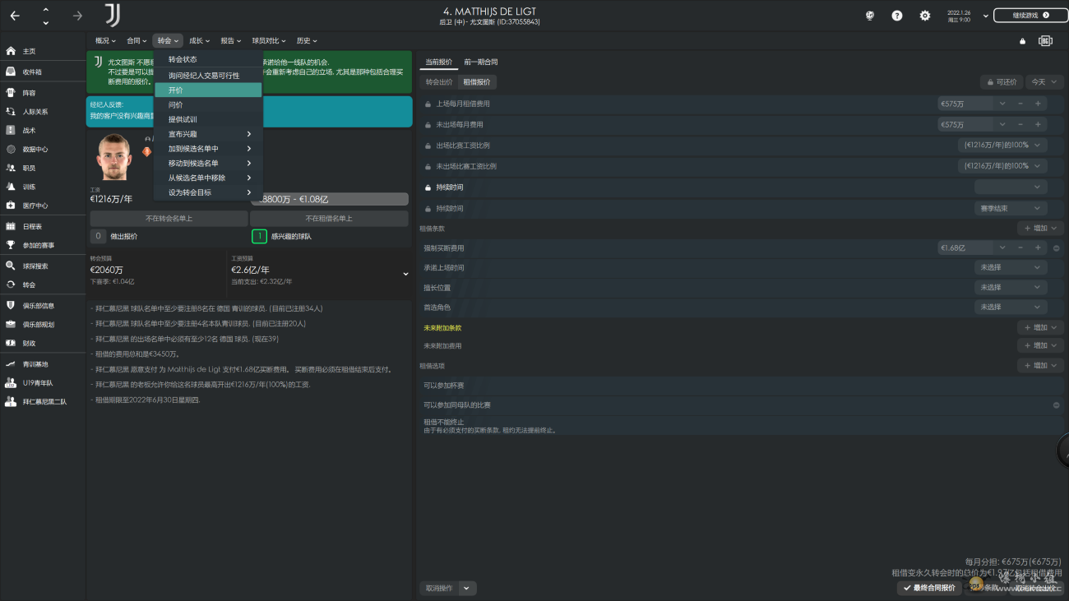Remove the 强制买断费用 clause with its minus circle
This screenshot has width=1069, height=601.
[x=1057, y=247]
